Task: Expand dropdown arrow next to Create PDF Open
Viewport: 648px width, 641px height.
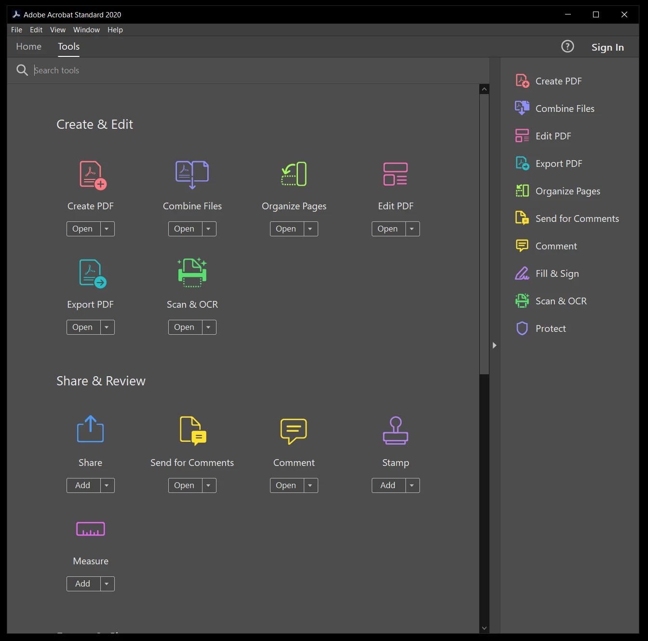Action: pos(107,229)
